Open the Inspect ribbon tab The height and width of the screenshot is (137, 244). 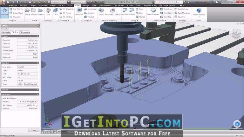61,5
